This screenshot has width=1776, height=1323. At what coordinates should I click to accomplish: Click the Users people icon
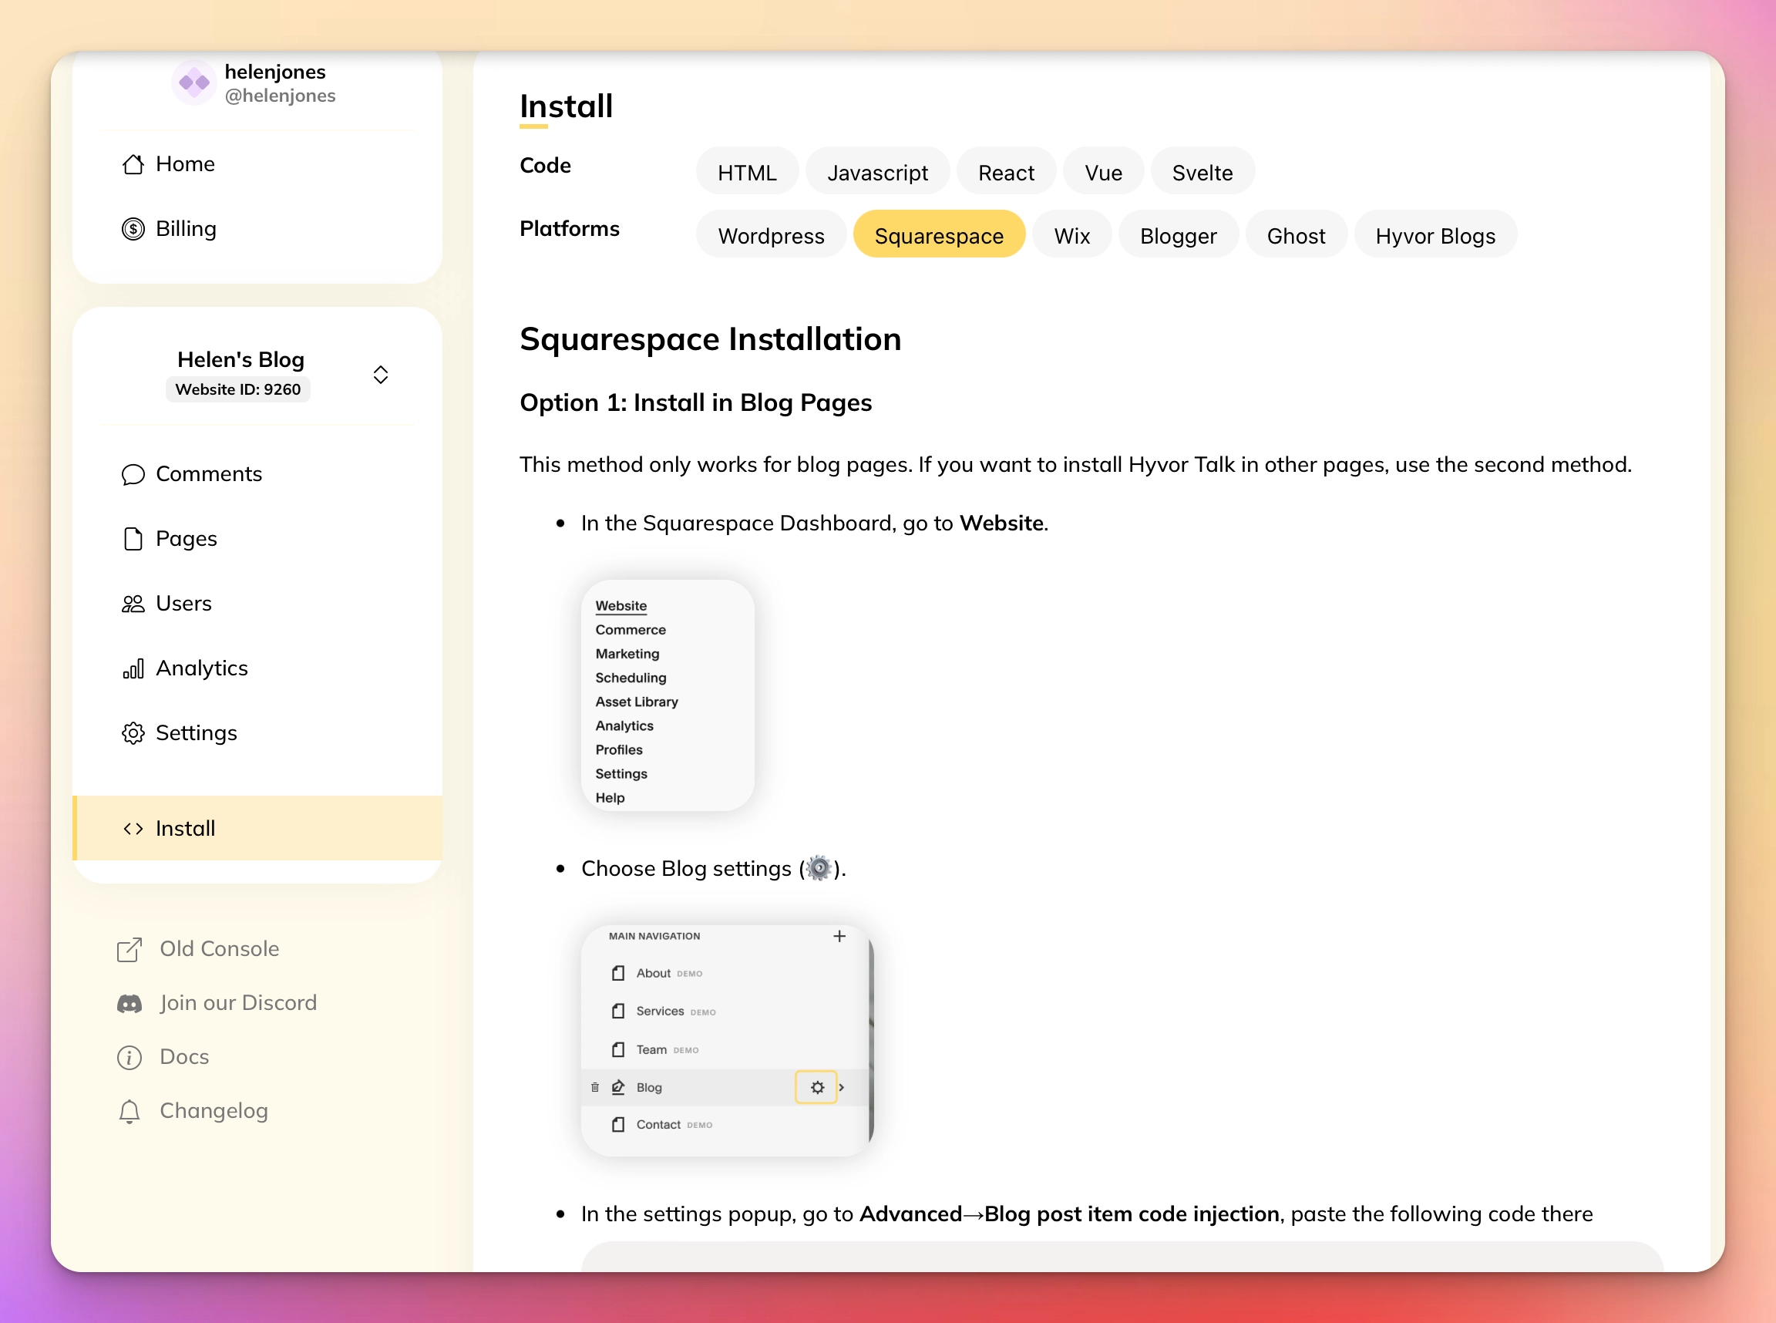click(x=133, y=604)
